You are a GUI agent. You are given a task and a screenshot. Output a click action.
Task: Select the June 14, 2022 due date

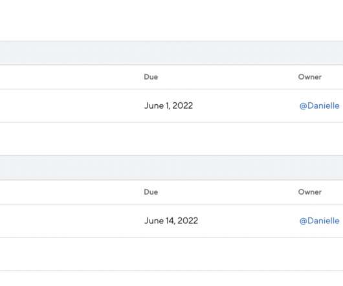point(171,221)
